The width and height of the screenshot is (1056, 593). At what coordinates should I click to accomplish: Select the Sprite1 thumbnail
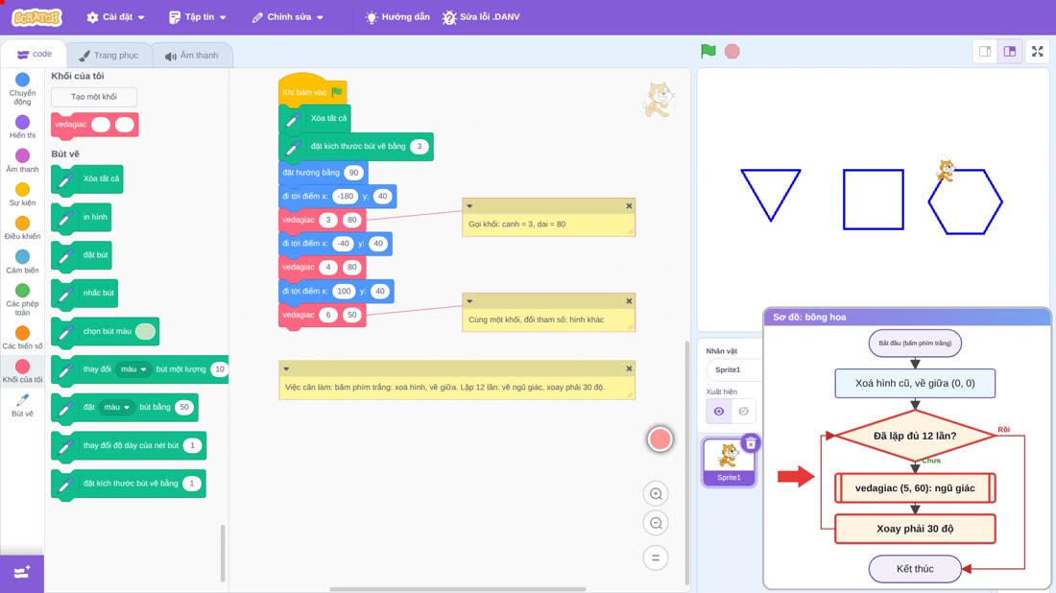[729, 462]
